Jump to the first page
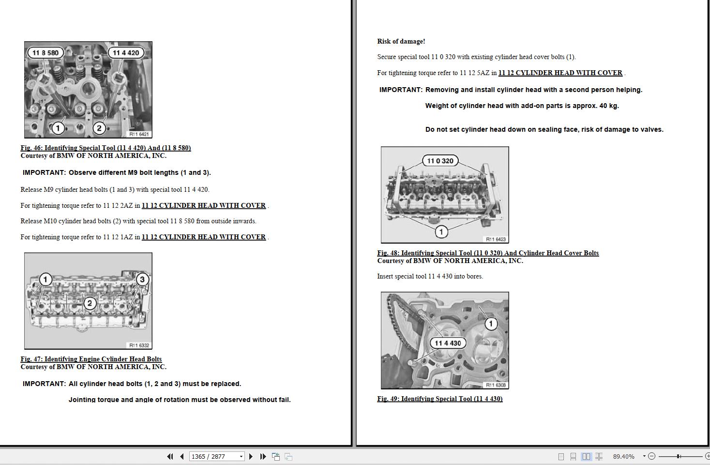The width and height of the screenshot is (710, 465). 170,456
